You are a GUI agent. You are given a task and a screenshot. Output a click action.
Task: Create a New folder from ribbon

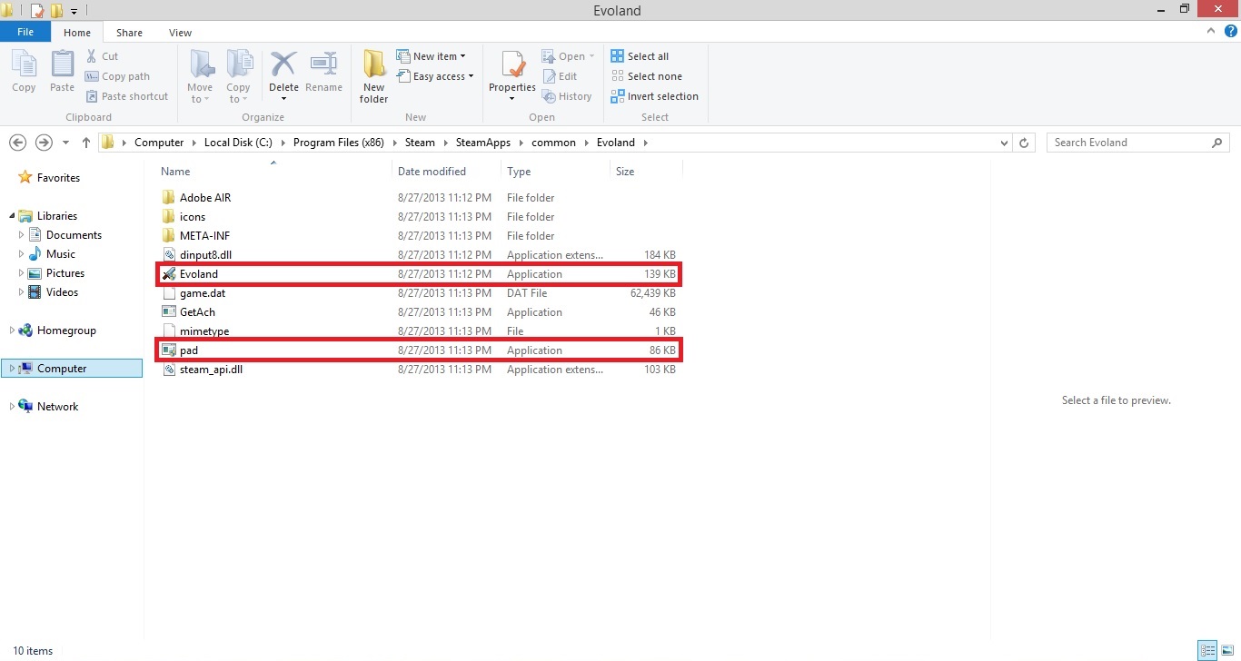click(373, 76)
